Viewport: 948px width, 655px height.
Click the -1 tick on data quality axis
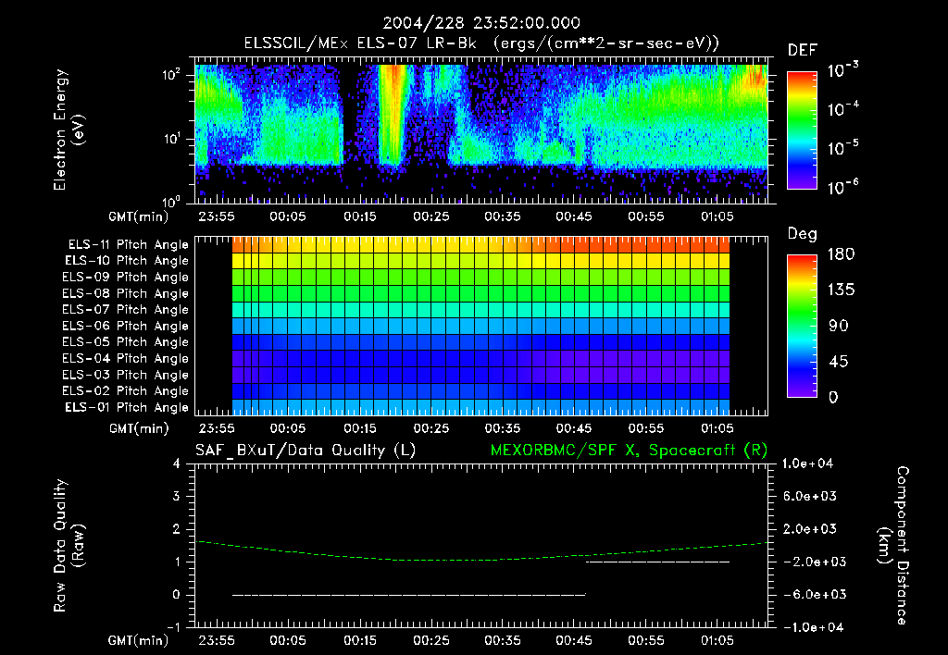click(x=173, y=627)
